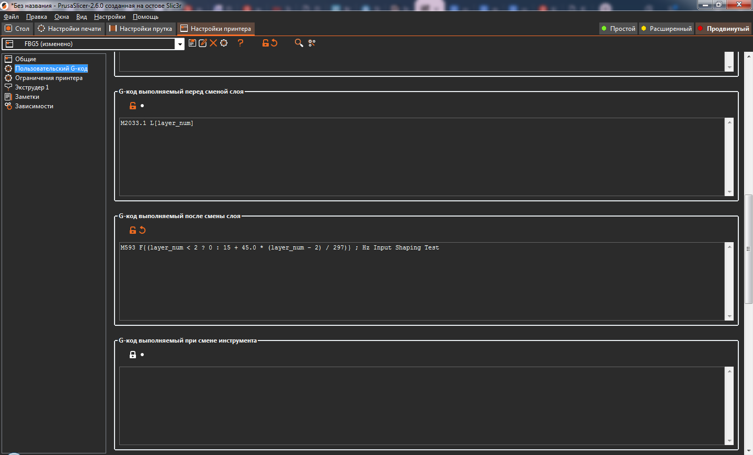Click up arrow of before-layer-change field scrollbar

point(729,122)
